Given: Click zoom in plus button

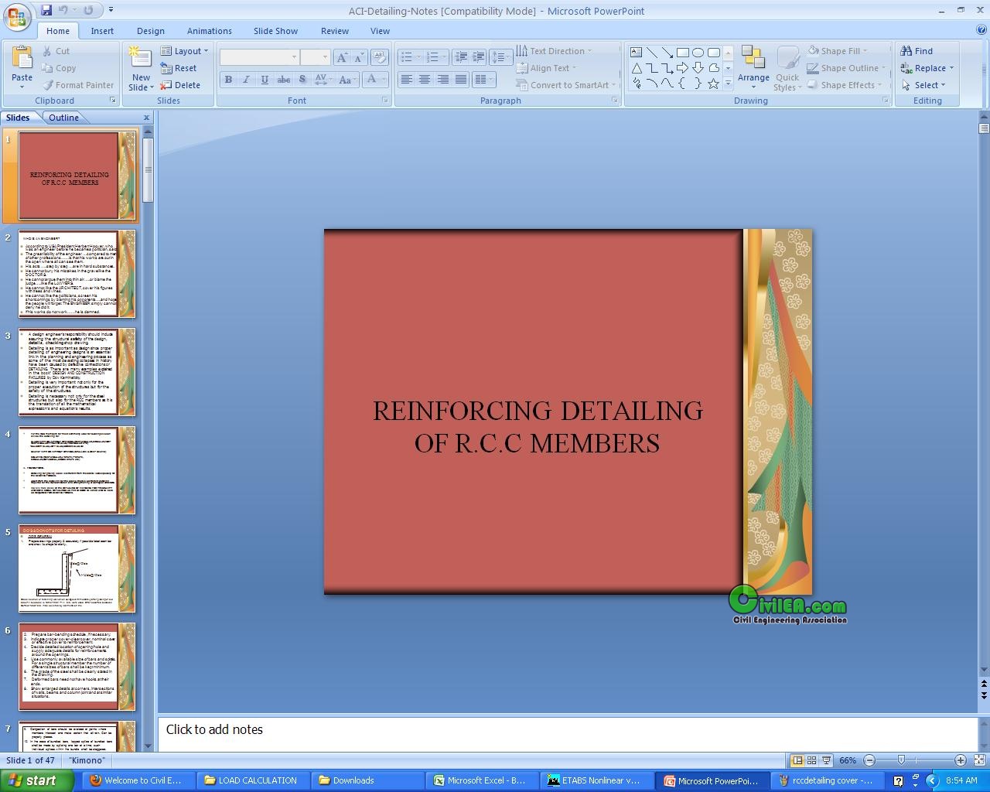Looking at the screenshot, I should pyautogui.click(x=960, y=760).
